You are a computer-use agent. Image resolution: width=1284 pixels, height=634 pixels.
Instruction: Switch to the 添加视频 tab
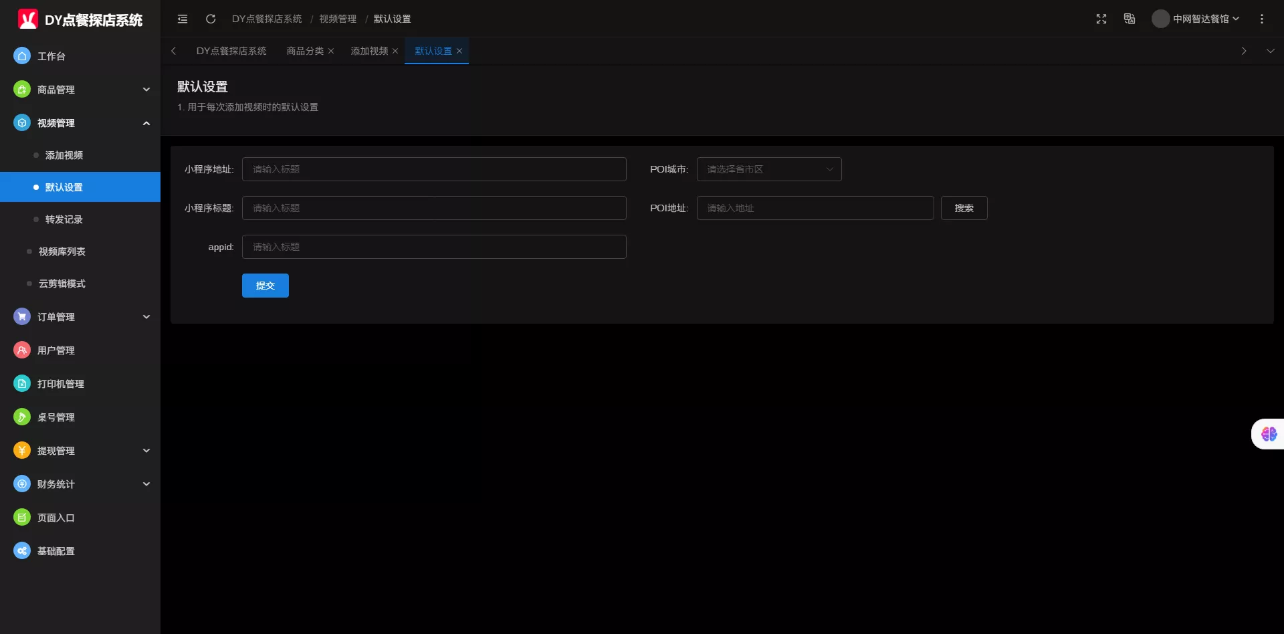[368, 51]
